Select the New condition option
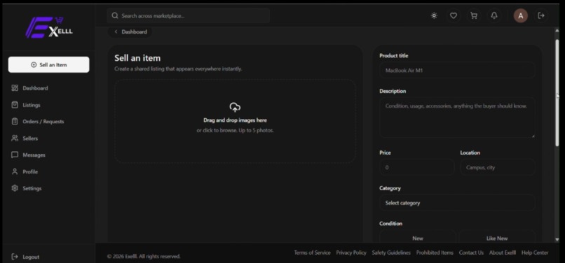Image resolution: width=565 pixels, height=263 pixels. (418, 238)
